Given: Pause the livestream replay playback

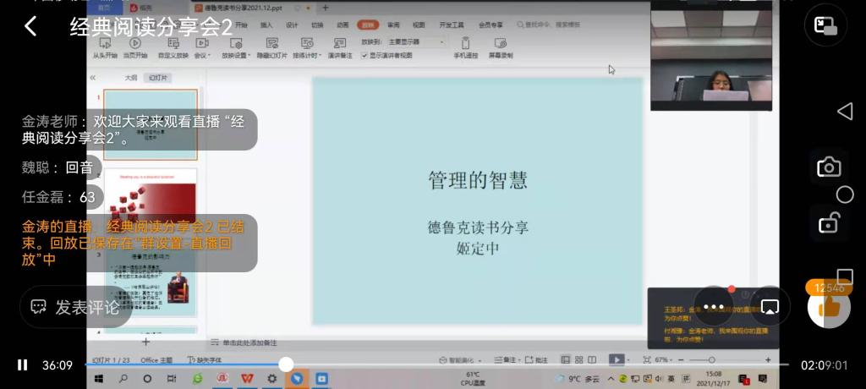Looking at the screenshot, I should (23, 365).
